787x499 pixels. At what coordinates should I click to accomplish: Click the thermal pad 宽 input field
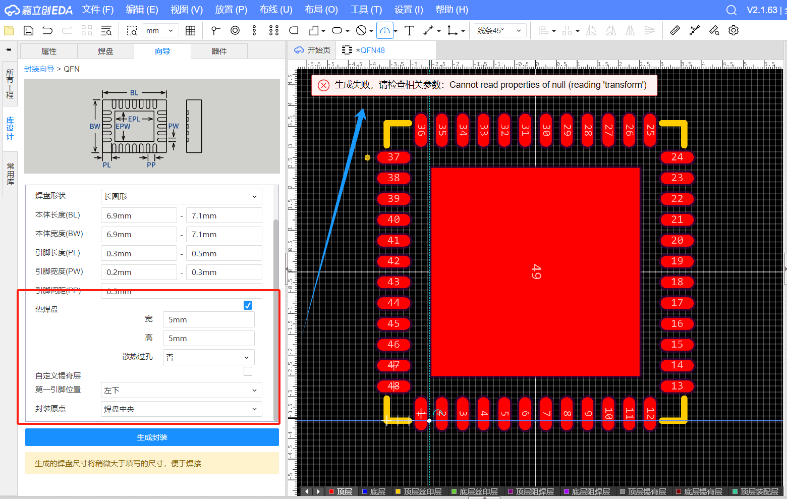208,319
